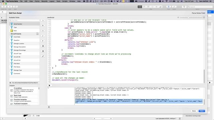Open the Tap Forms Beta app menu
The height and width of the screenshot is (120, 214).
12,1
